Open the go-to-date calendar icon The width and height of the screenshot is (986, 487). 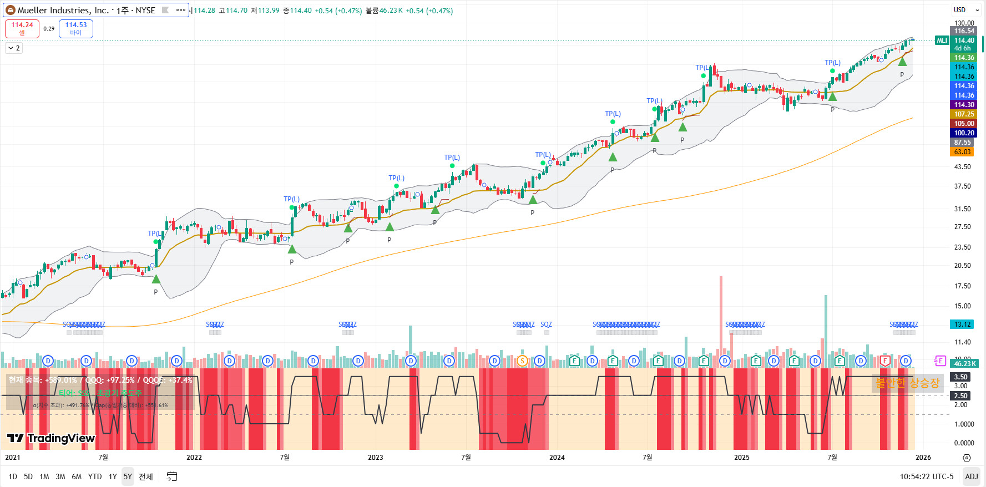(172, 476)
